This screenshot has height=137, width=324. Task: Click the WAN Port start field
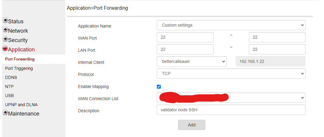[x=185, y=37]
